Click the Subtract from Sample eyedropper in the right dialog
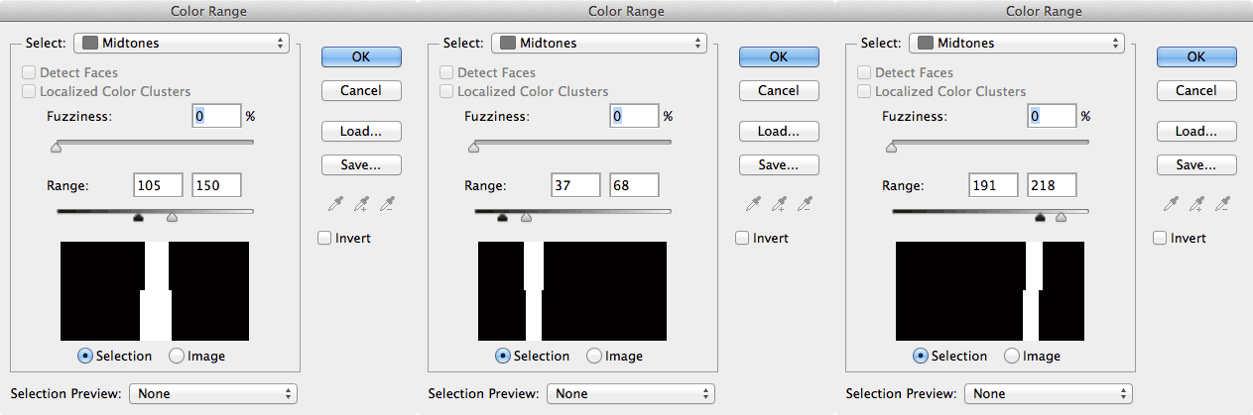 1222,204
